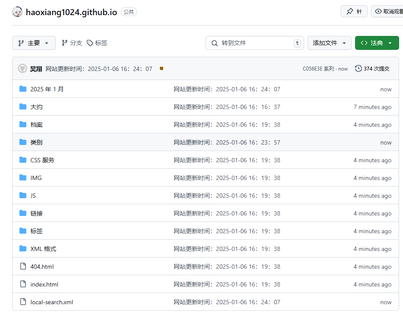
Task: Click the pin icon button
Action: pyautogui.click(x=354, y=11)
